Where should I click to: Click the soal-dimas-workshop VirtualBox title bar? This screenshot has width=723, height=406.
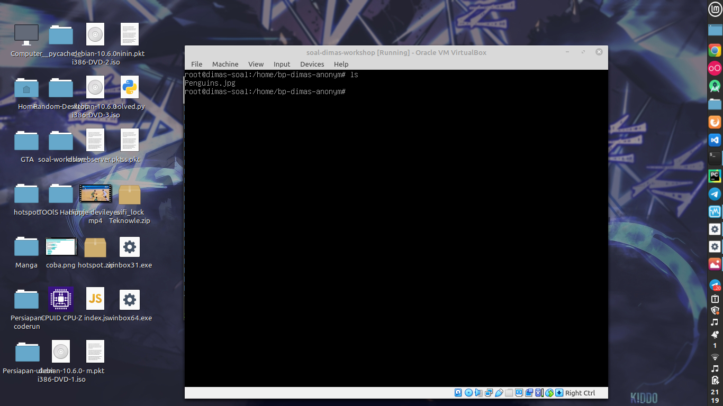coord(396,52)
